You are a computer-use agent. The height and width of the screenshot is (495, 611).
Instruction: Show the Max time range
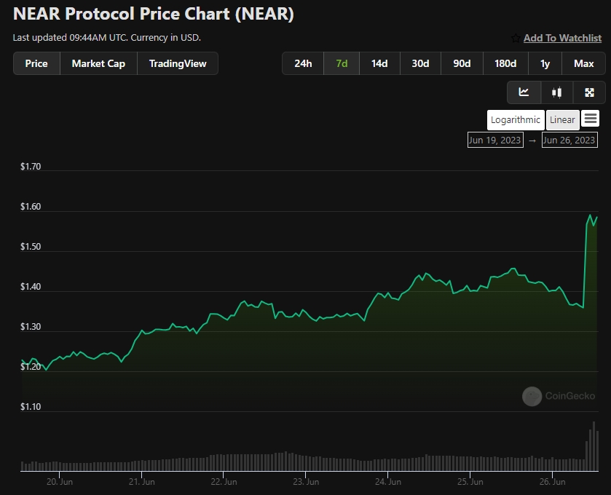[583, 63]
